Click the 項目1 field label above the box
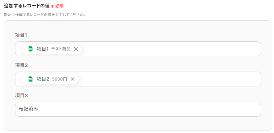 [x=21, y=35]
